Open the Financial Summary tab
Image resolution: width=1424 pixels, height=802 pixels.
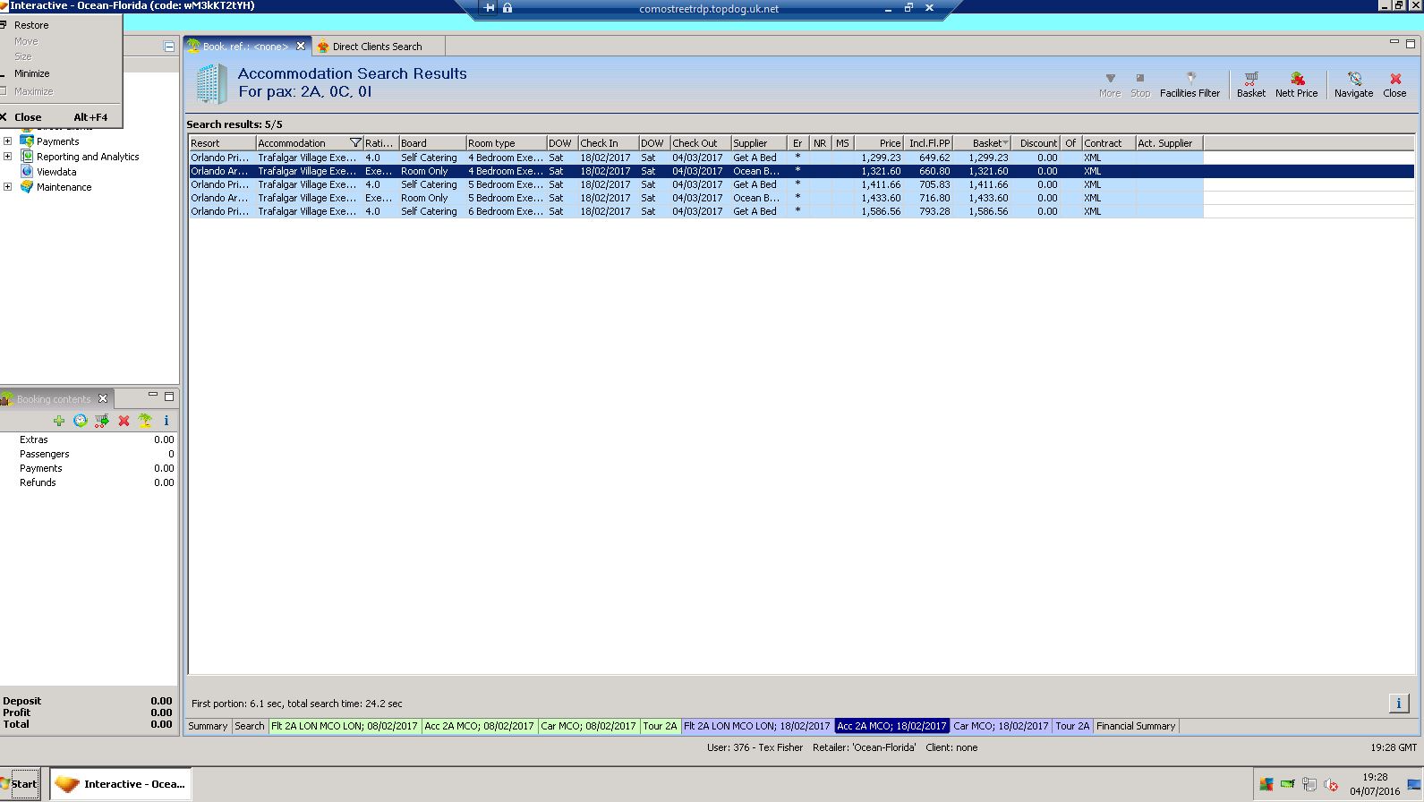coord(1136,726)
